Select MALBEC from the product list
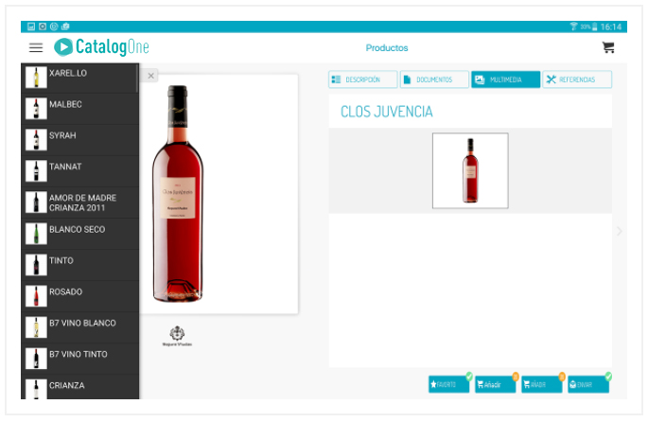The image size is (648, 422). [79, 109]
